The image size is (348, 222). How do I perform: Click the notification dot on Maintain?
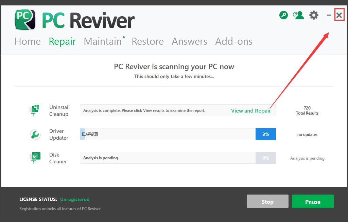123,37
